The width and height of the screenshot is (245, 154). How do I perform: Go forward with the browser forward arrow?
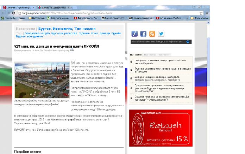point(8,13)
